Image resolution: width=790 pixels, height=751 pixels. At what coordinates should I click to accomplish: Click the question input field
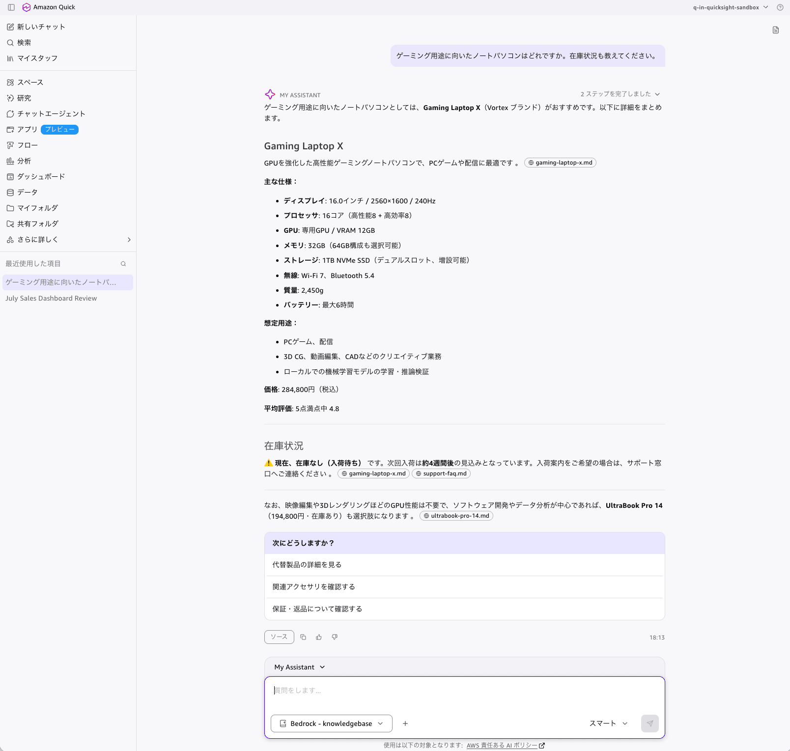click(464, 691)
